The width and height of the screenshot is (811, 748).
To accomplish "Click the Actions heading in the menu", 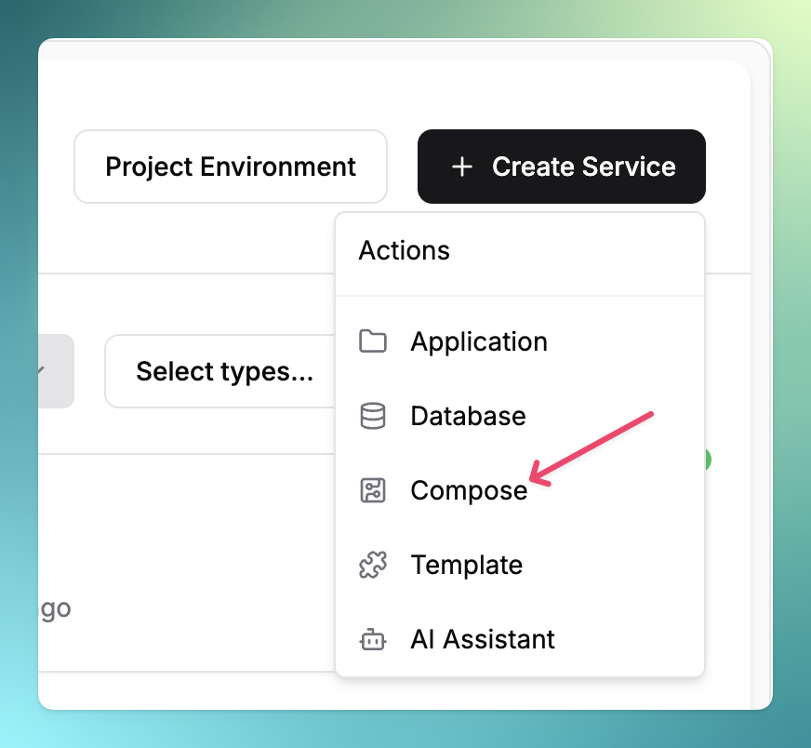I will tap(405, 250).
